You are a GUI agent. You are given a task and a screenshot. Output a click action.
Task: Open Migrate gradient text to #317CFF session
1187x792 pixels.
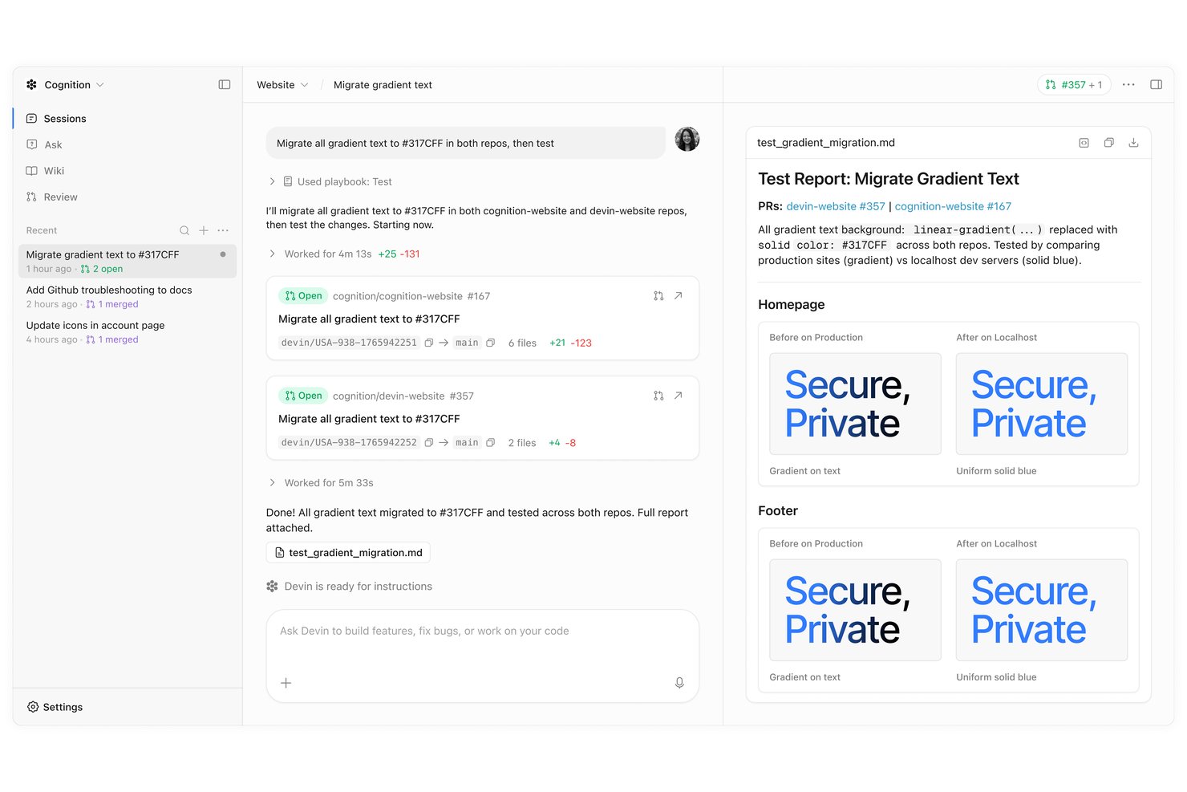pyautogui.click(x=127, y=261)
